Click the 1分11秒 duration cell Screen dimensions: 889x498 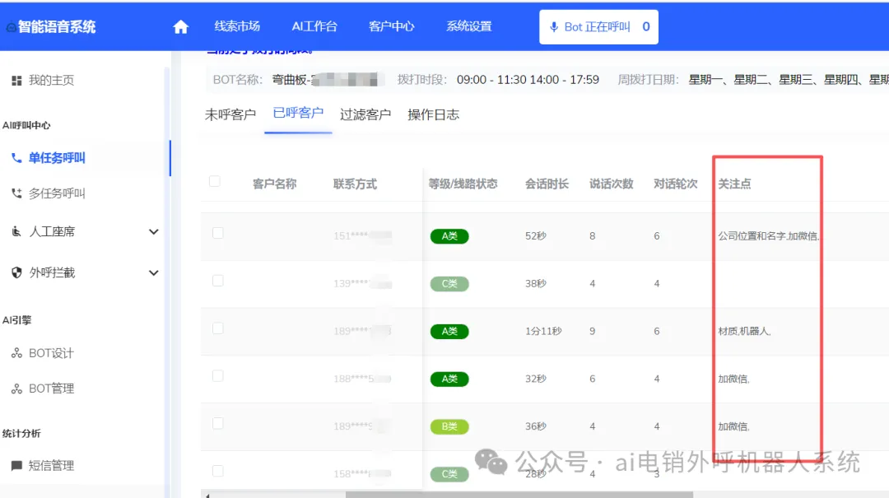tap(543, 331)
